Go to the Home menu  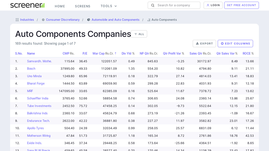[x=60, y=6]
